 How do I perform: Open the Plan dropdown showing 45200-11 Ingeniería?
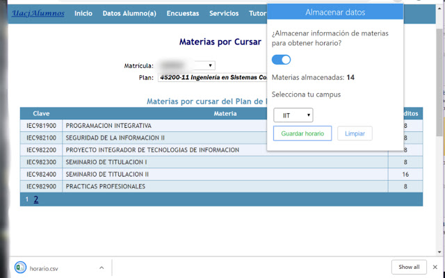212,77
